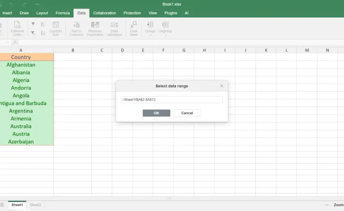Apply filter with the funnel icon
344x211 pixels.
point(33,24)
